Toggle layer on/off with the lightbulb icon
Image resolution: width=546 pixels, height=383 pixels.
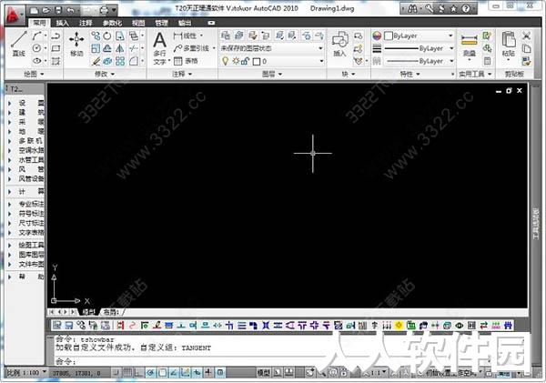[x=226, y=61]
